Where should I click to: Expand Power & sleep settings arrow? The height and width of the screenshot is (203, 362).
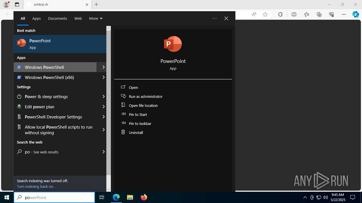coord(104,96)
